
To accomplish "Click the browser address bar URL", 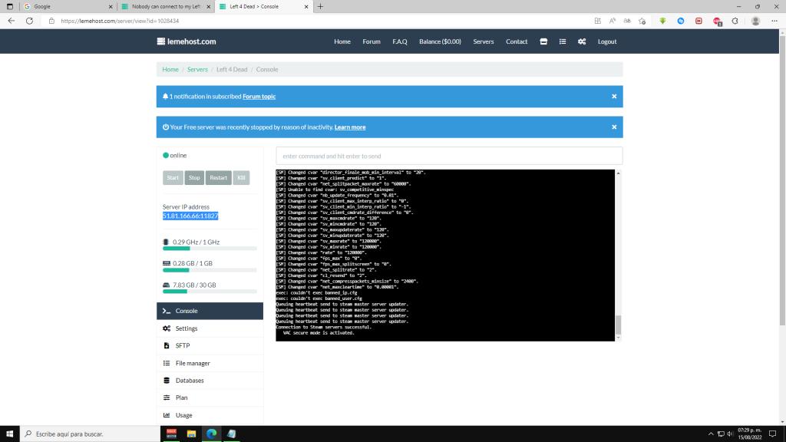I will pos(120,21).
